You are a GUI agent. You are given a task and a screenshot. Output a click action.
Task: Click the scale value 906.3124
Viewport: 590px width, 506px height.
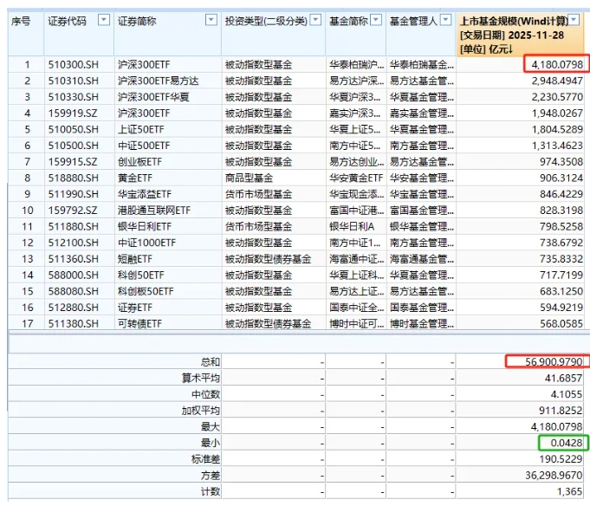561,178
